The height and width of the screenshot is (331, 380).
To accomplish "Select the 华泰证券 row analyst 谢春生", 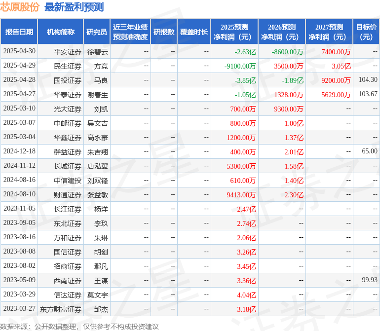I will (x=98, y=95).
